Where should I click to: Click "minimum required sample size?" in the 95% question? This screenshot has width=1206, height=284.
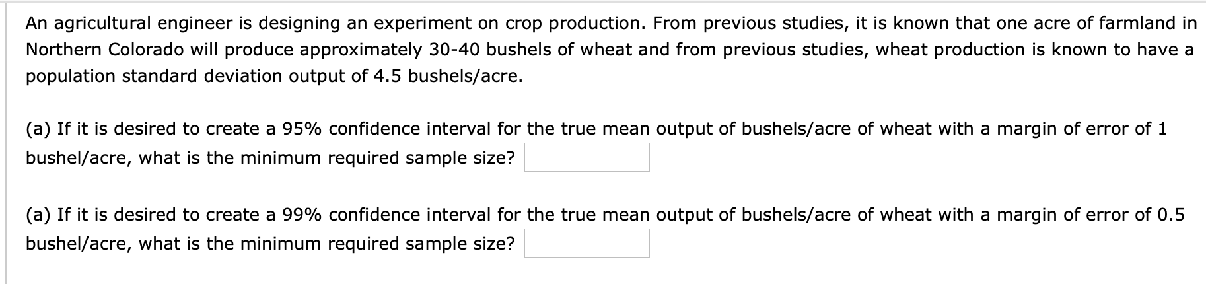tap(376, 158)
